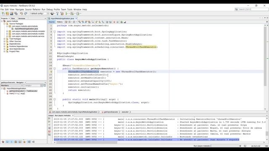Click the lightbulb hint on line 16
The height and width of the screenshot is (151, 269).
pyautogui.click(x=51, y=72)
